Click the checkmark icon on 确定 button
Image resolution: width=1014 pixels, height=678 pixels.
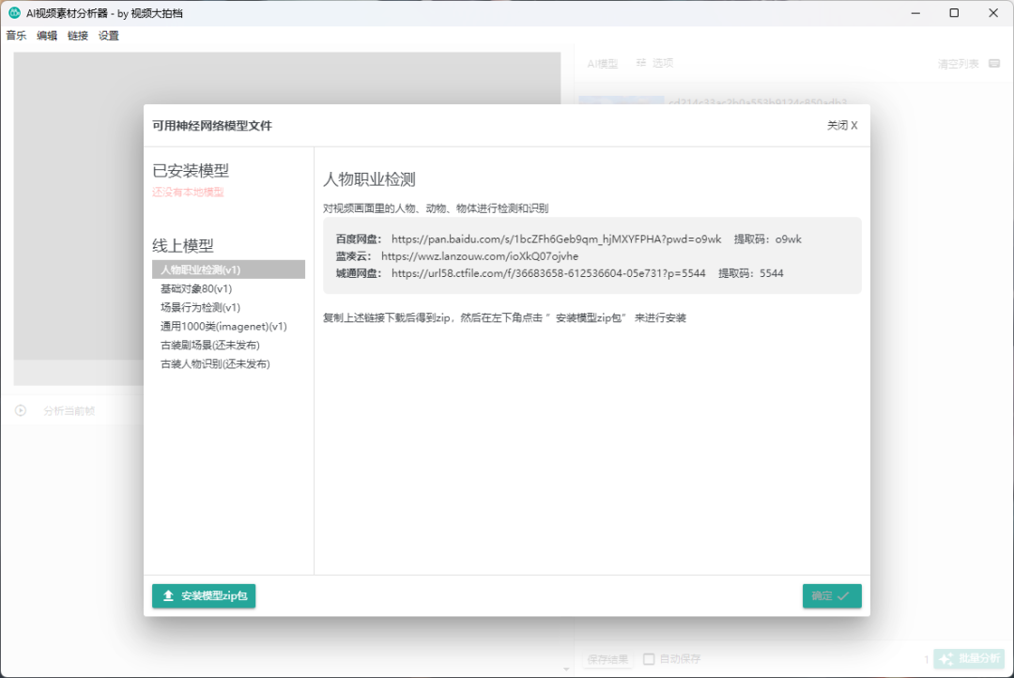(843, 596)
